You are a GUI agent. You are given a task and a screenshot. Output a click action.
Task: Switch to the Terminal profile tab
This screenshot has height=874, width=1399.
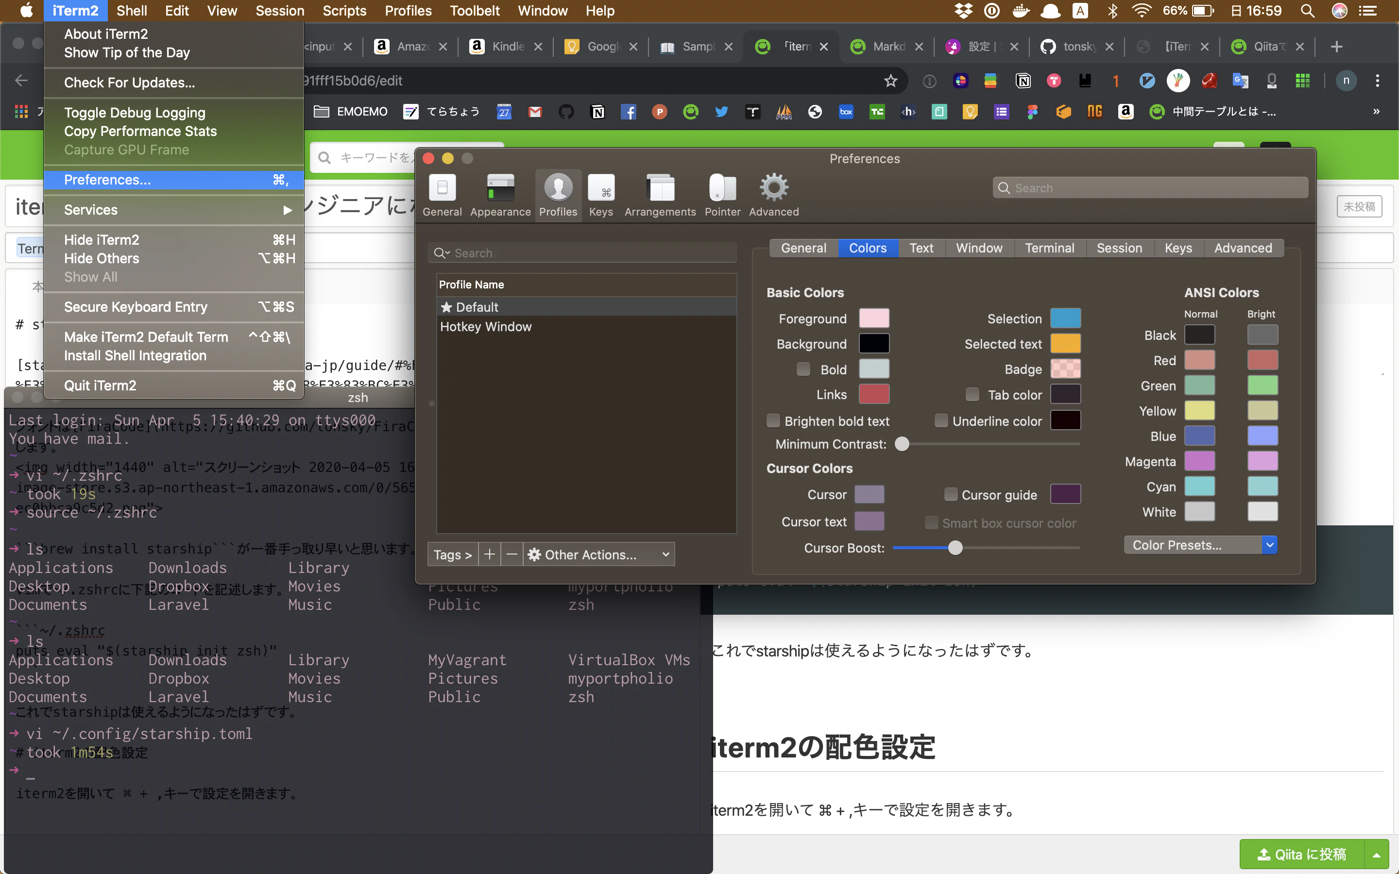(1049, 248)
